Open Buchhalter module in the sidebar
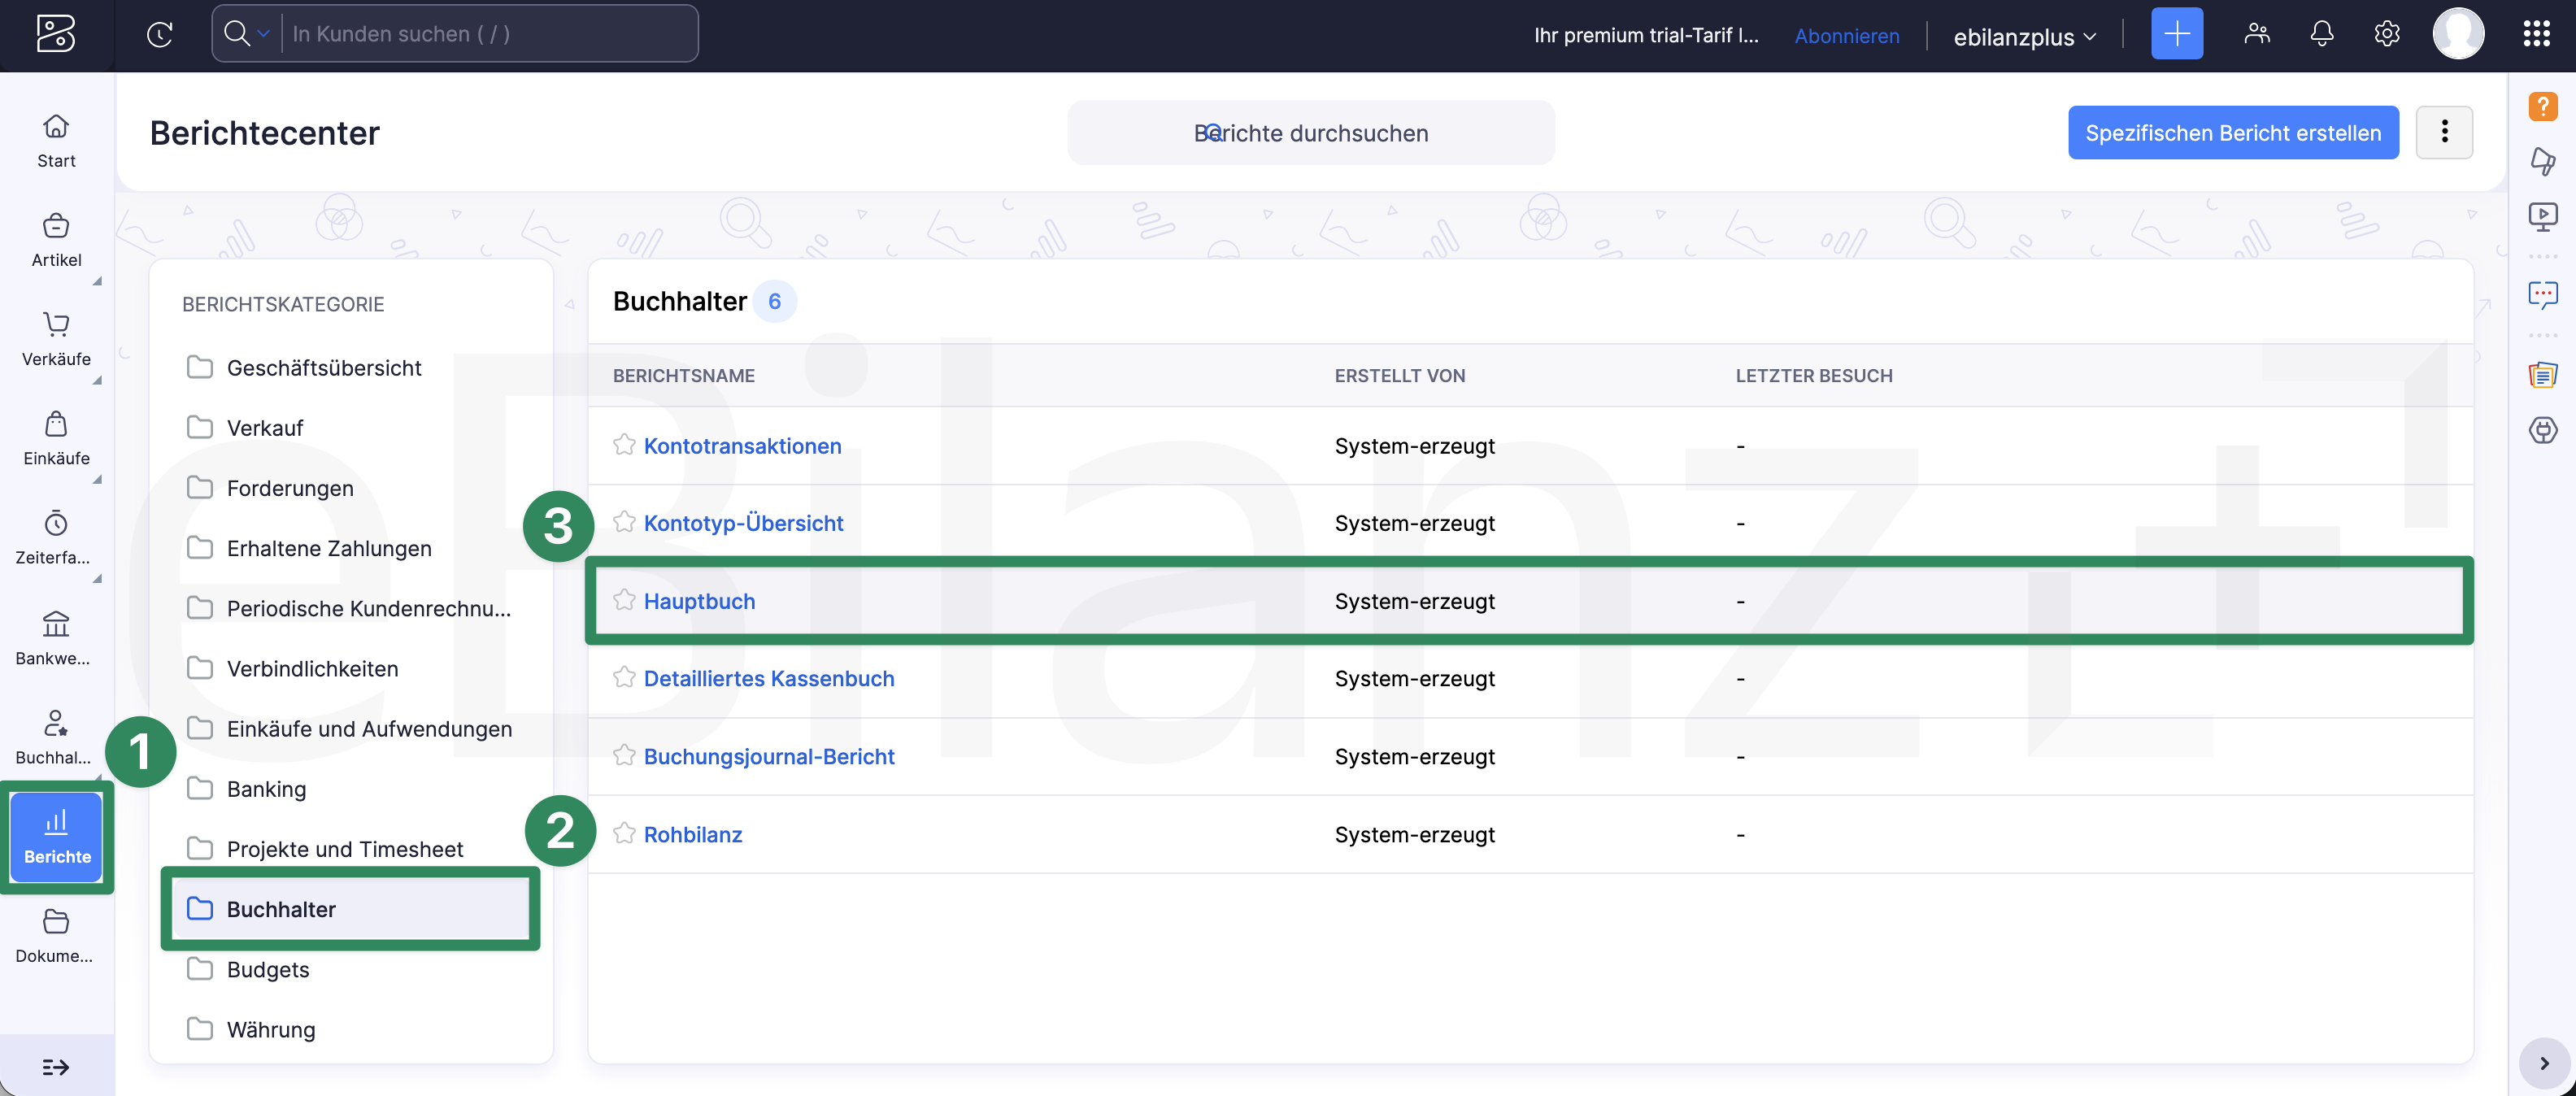The image size is (2576, 1096). [56, 737]
